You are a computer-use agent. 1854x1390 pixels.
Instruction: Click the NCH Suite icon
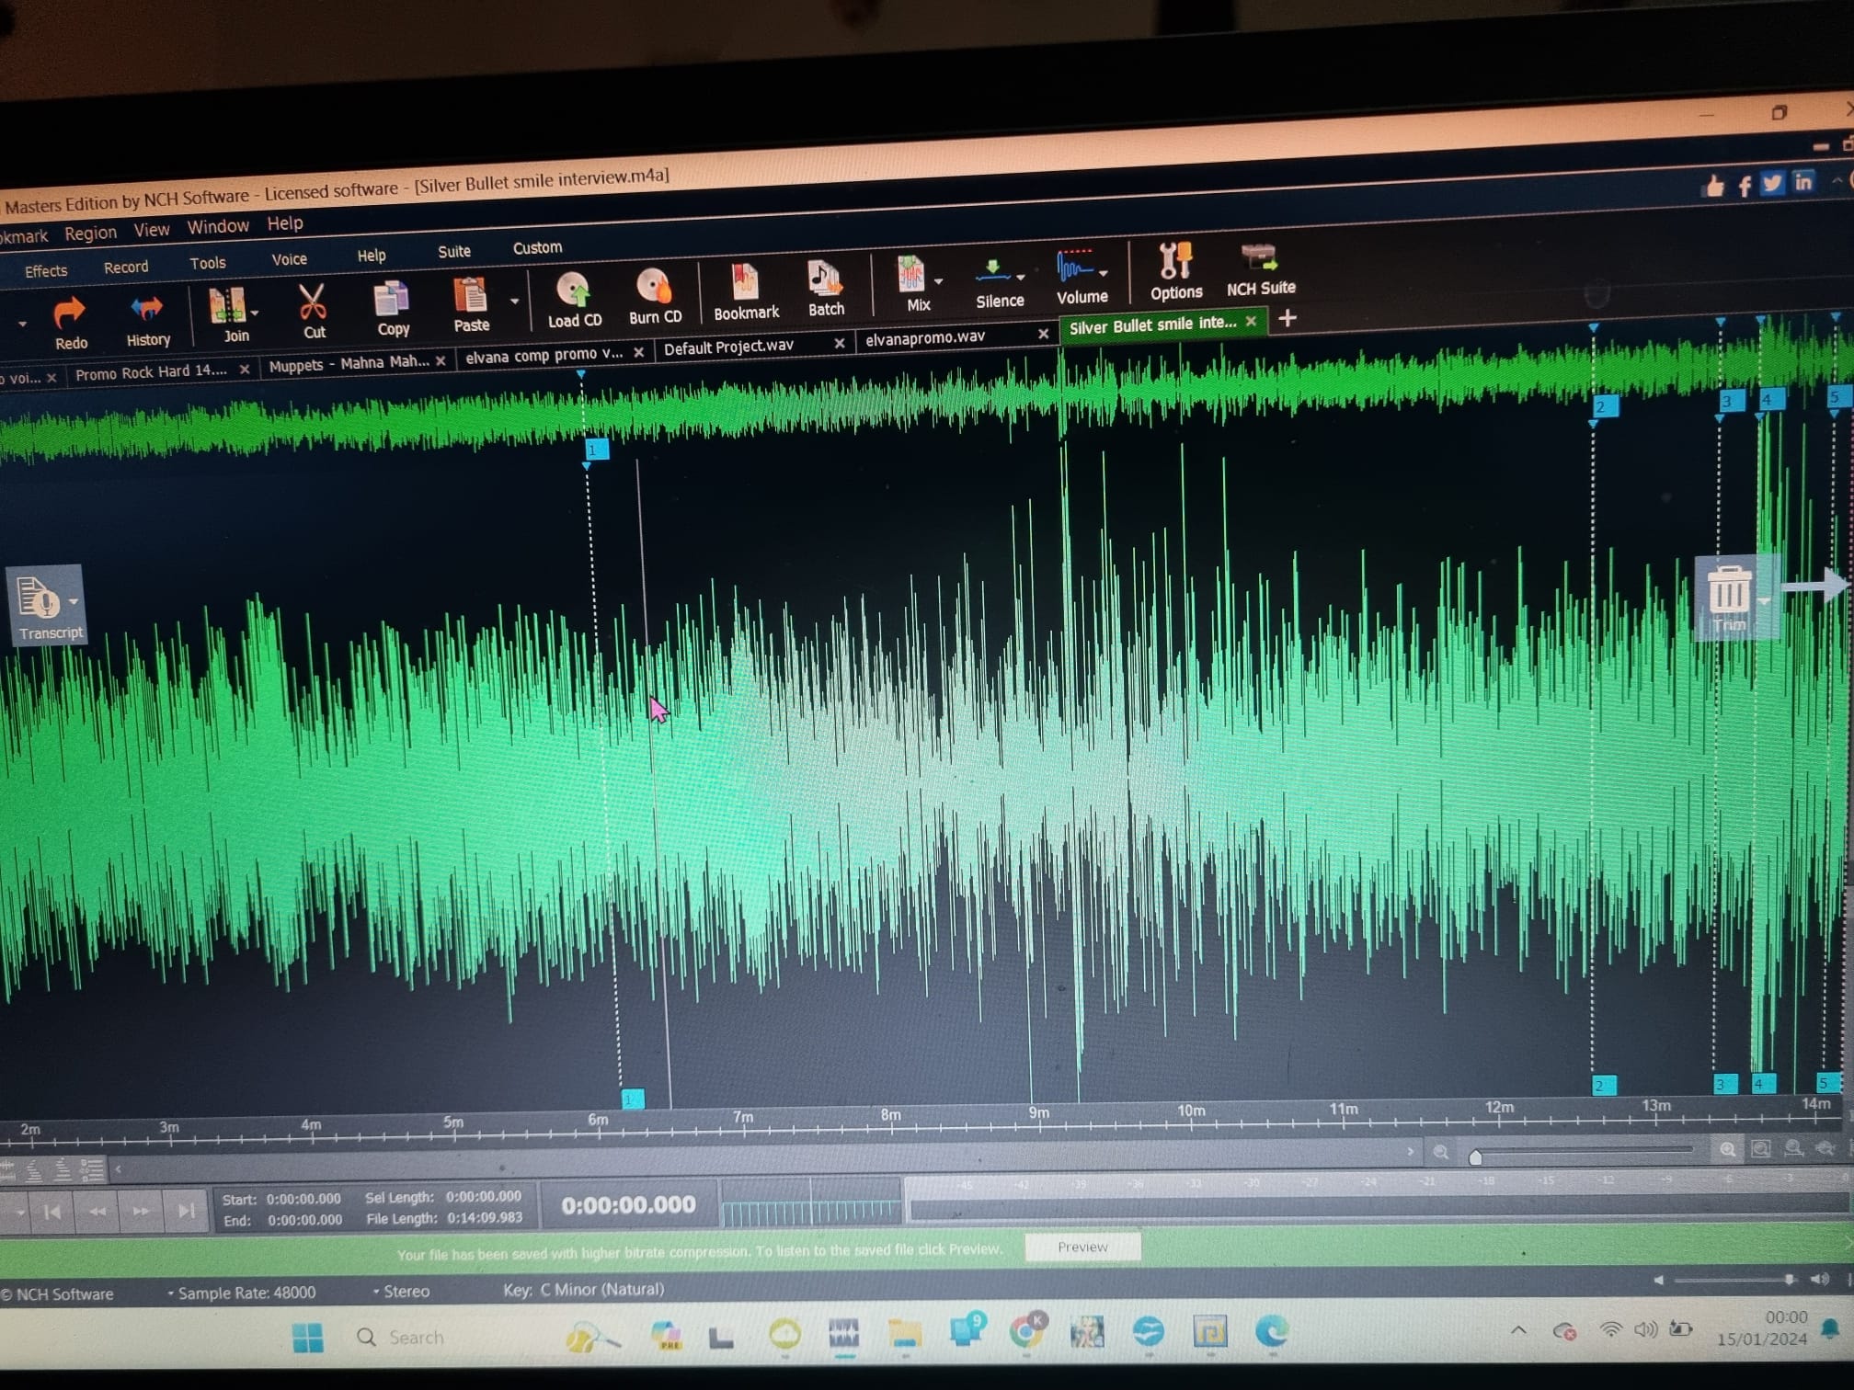coord(1259,258)
